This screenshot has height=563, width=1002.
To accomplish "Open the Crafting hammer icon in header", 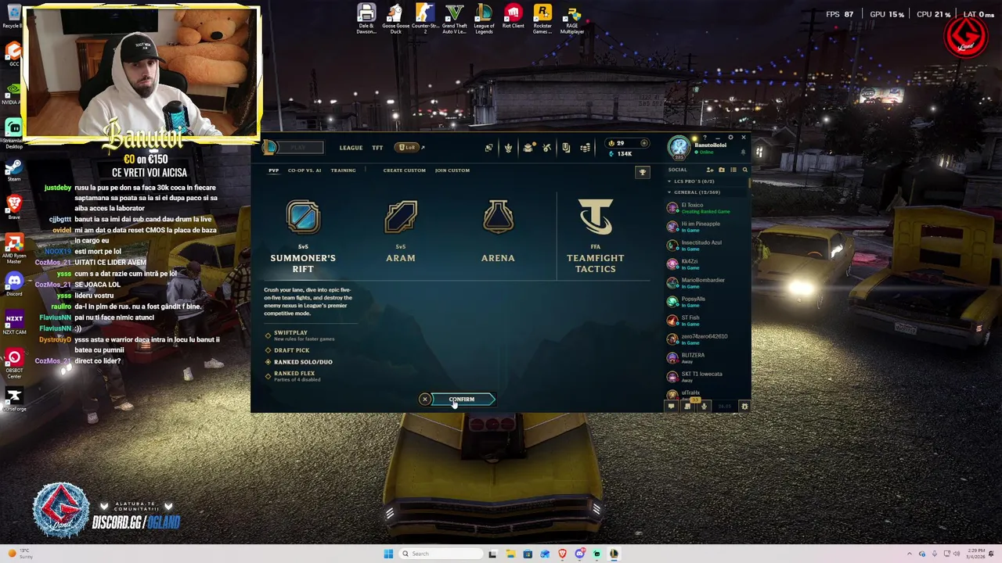I will (x=546, y=148).
